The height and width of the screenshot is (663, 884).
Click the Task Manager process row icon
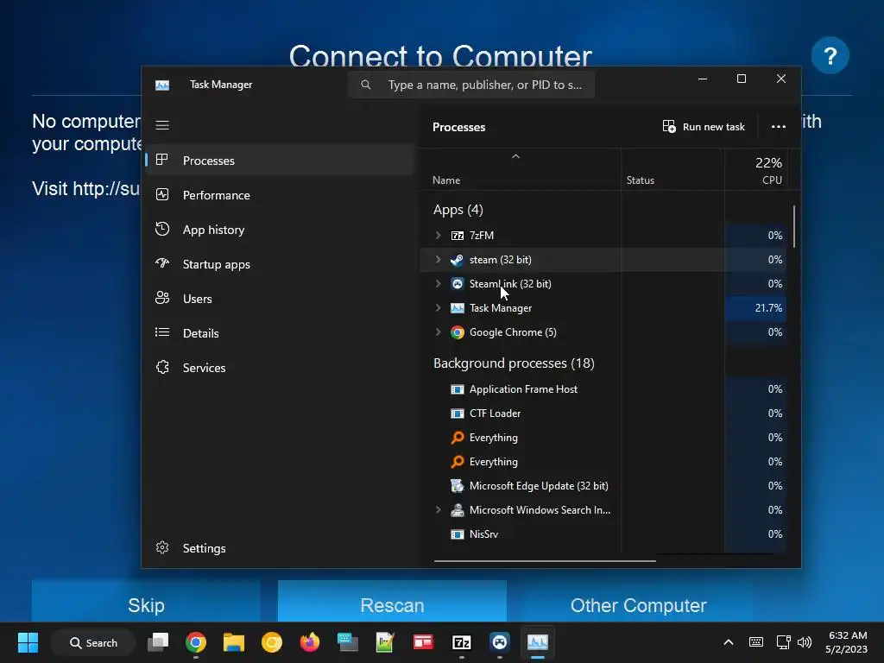pyautogui.click(x=458, y=308)
